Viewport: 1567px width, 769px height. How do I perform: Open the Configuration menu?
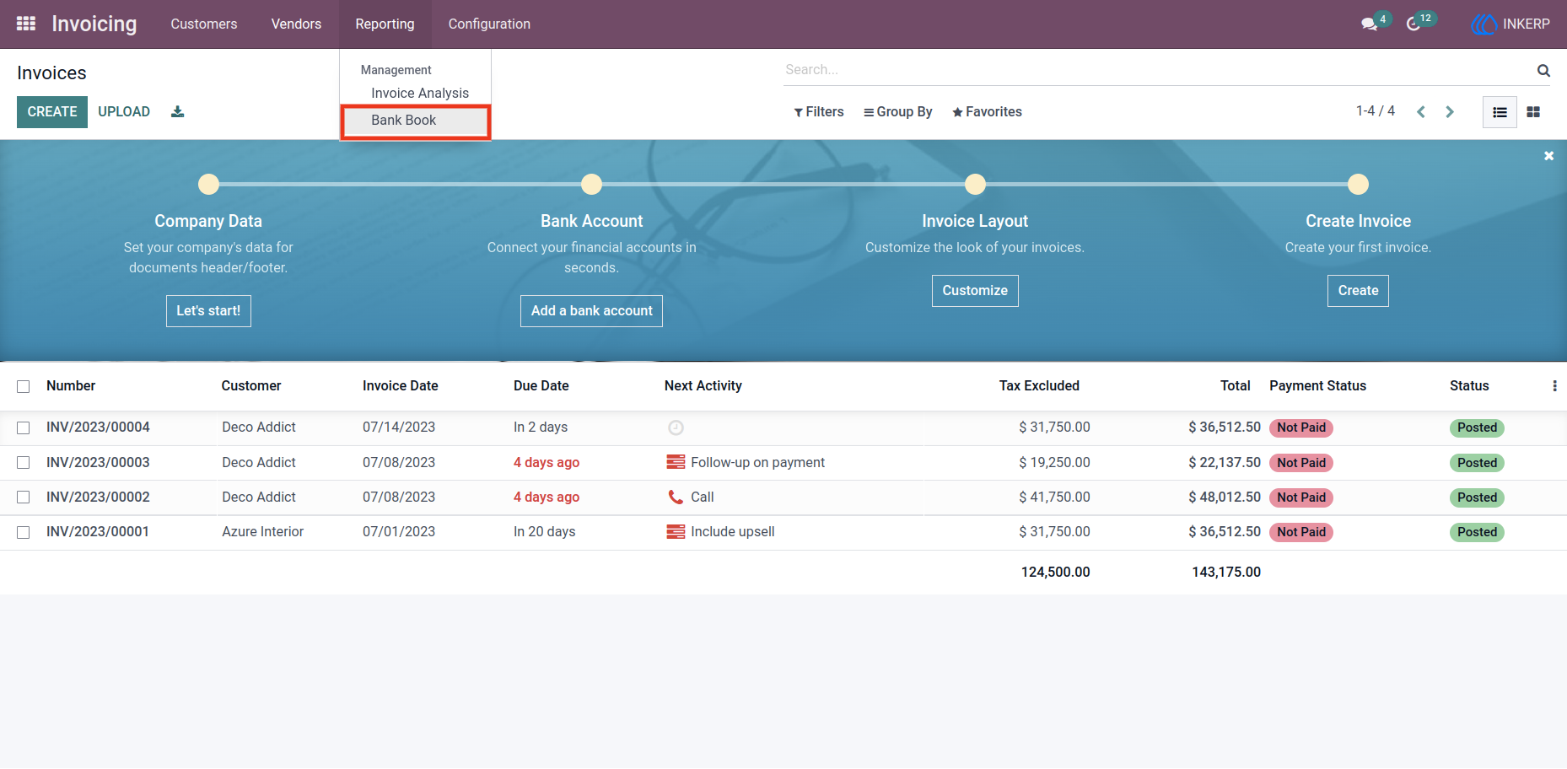coord(489,24)
